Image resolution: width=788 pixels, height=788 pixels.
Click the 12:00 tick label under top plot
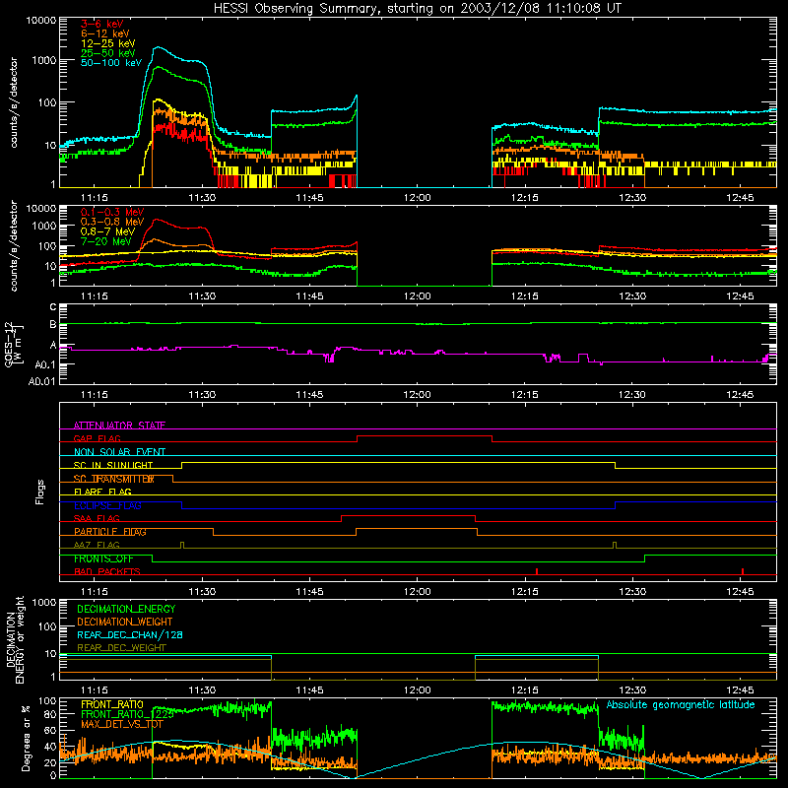click(x=417, y=198)
